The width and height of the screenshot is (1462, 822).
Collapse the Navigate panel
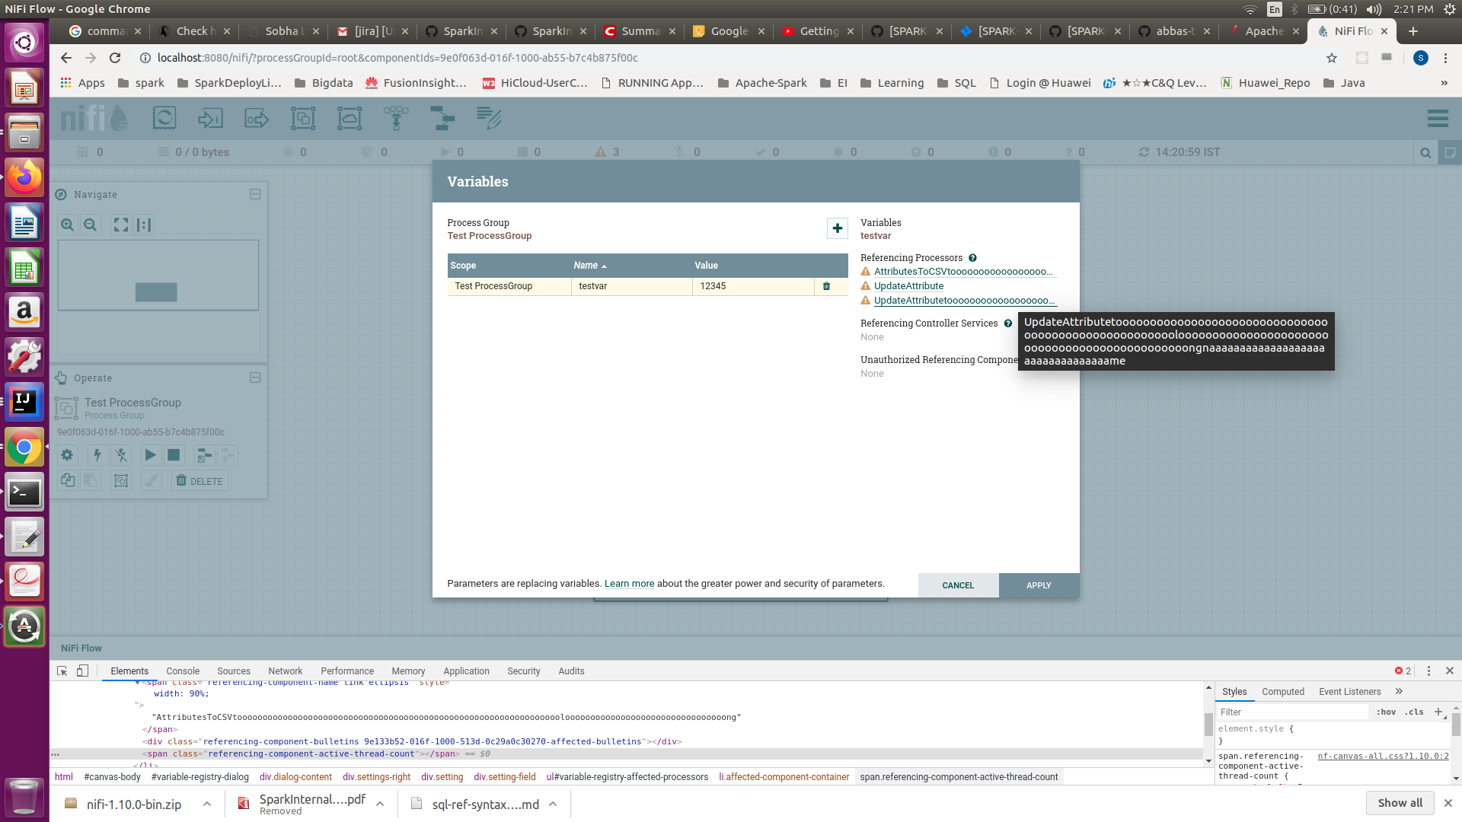(255, 194)
